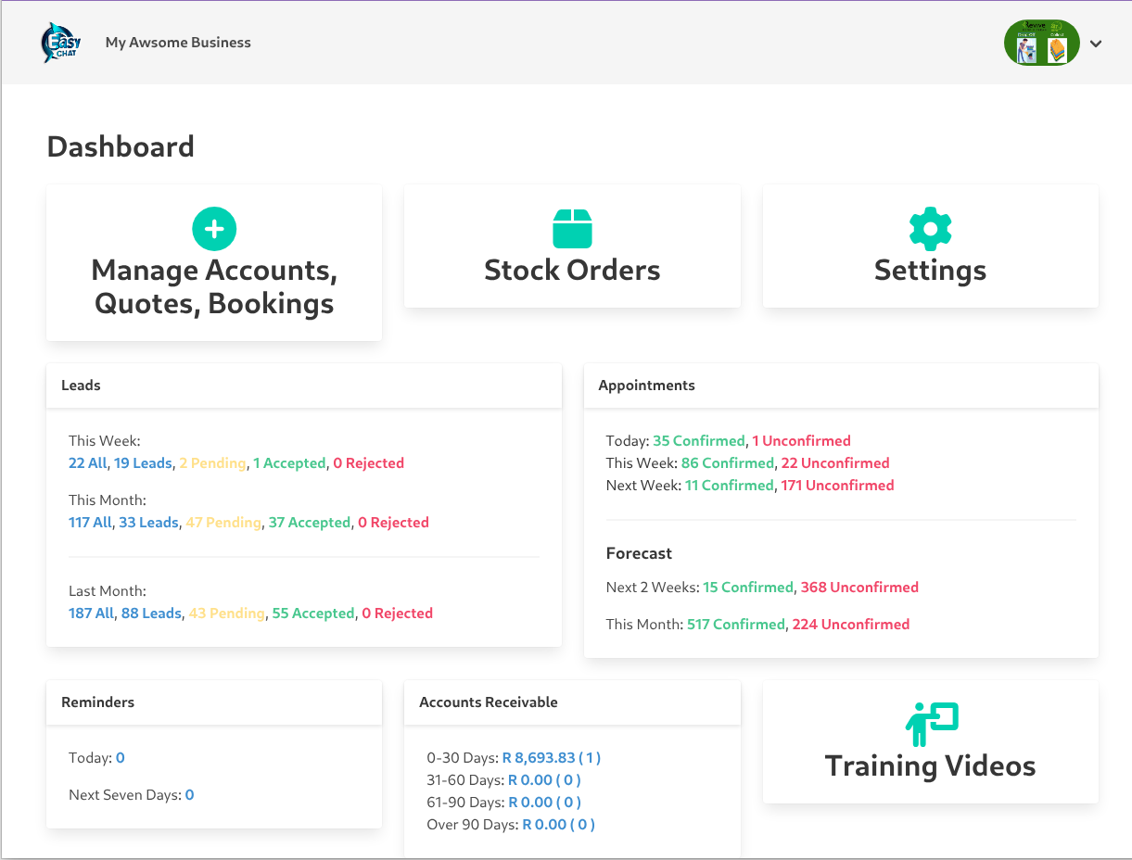The image size is (1132, 860).
Task: Open This Week 22 All leads
Action: [x=88, y=463]
